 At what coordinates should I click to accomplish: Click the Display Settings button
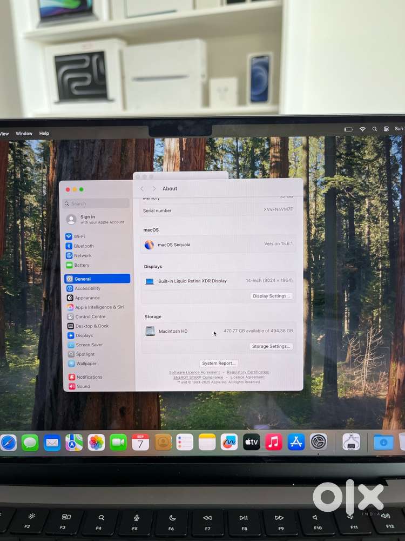(272, 296)
